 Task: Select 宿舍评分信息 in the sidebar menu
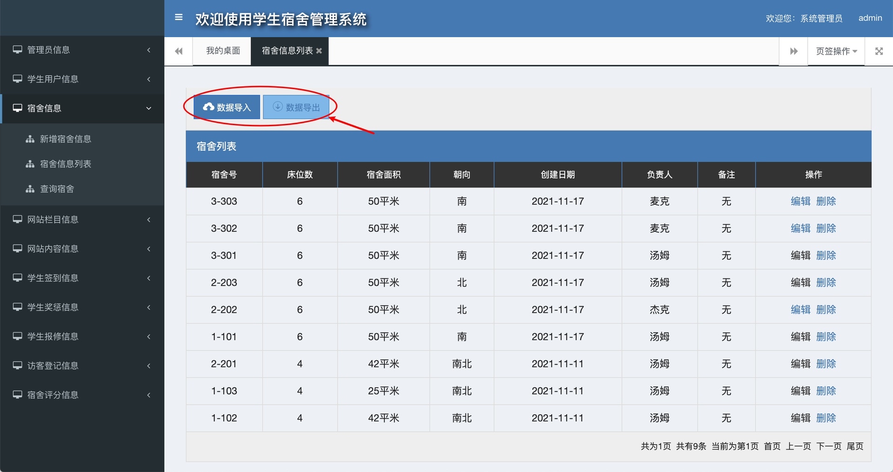53,394
